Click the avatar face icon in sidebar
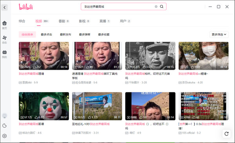The image size is (235, 143). [4, 116]
